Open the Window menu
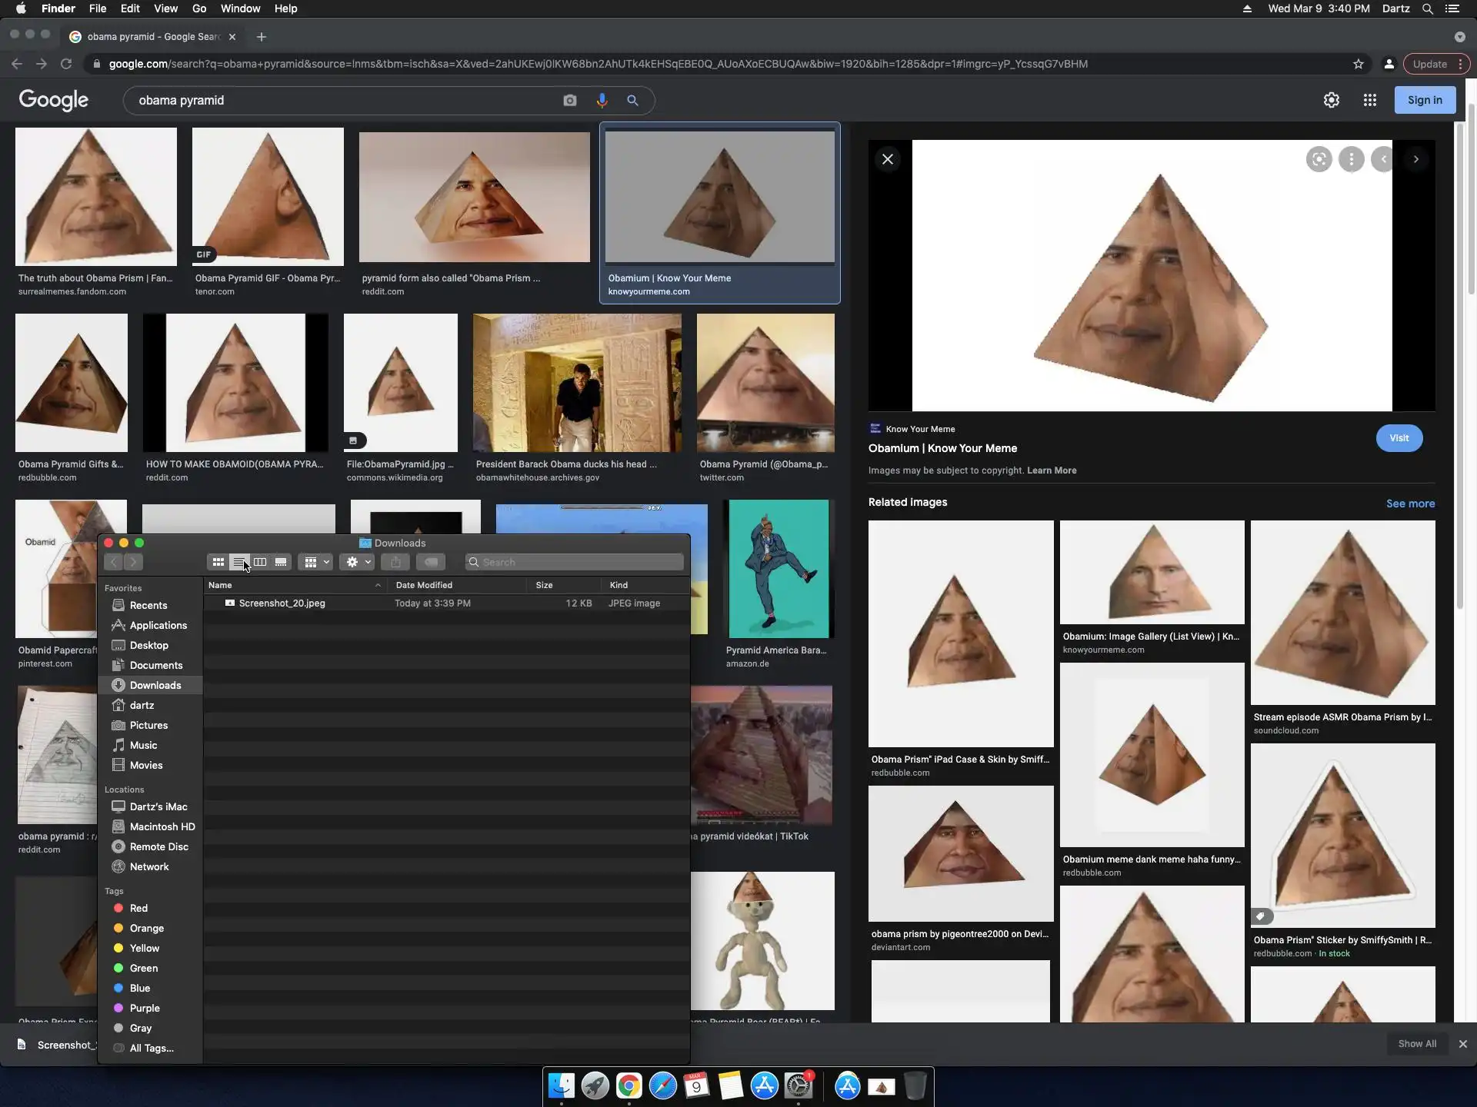 (x=240, y=8)
